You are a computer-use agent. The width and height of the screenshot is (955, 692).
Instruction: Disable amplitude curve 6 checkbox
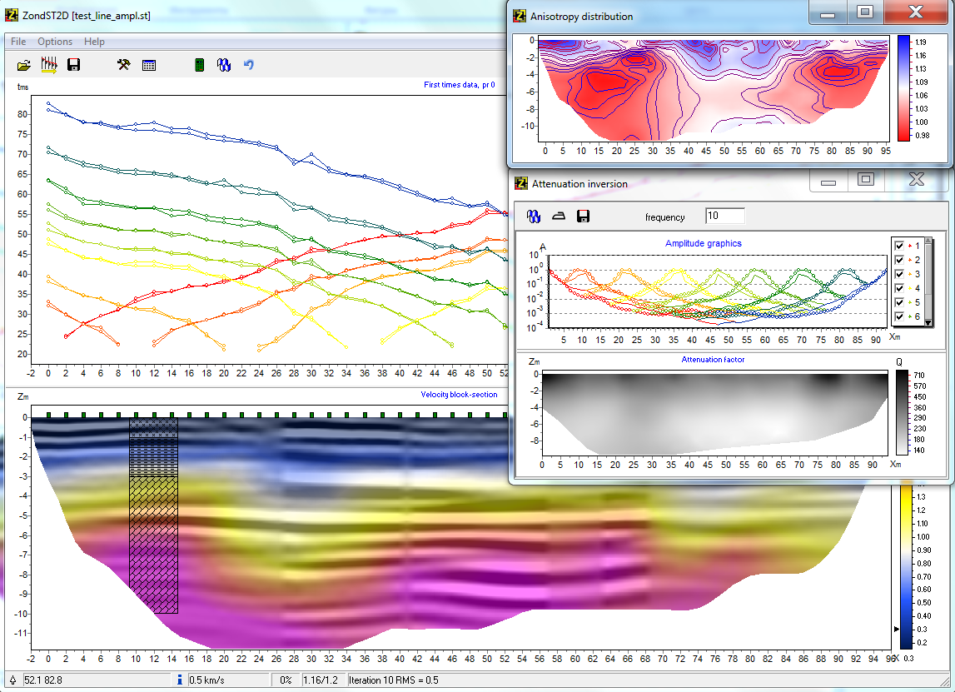pos(899,317)
